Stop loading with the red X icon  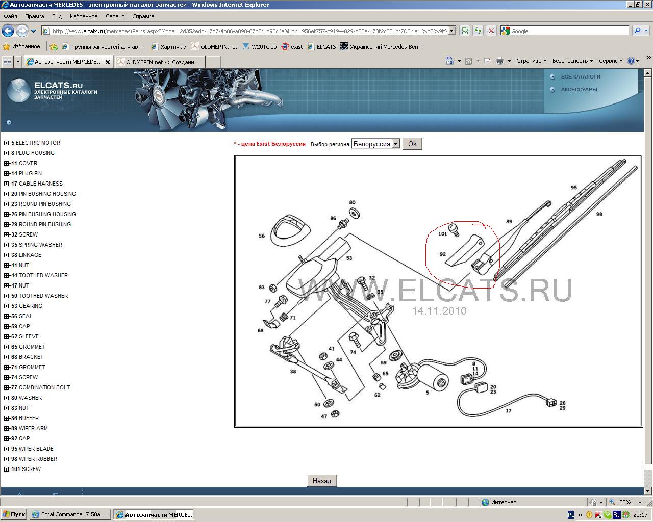coord(491,31)
